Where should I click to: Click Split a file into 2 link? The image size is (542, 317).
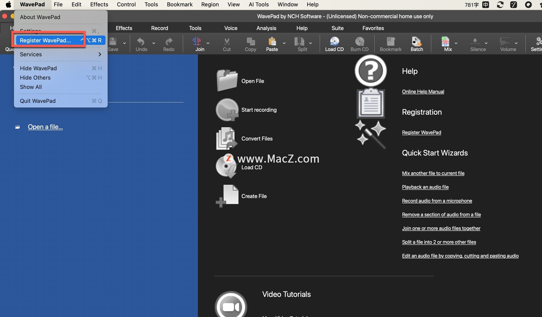click(x=439, y=242)
